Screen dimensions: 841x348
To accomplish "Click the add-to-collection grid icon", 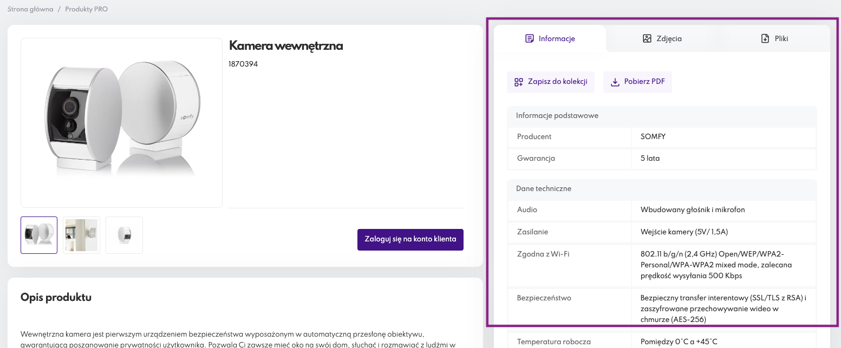I will tap(518, 82).
